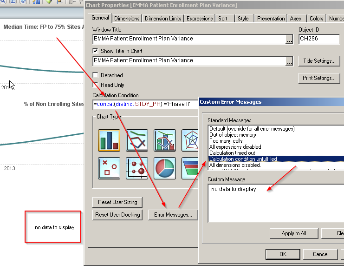This screenshot has height=271, width=344.
Task: Confirm Custom Error Messages with OK
Action: pos(283,254)
